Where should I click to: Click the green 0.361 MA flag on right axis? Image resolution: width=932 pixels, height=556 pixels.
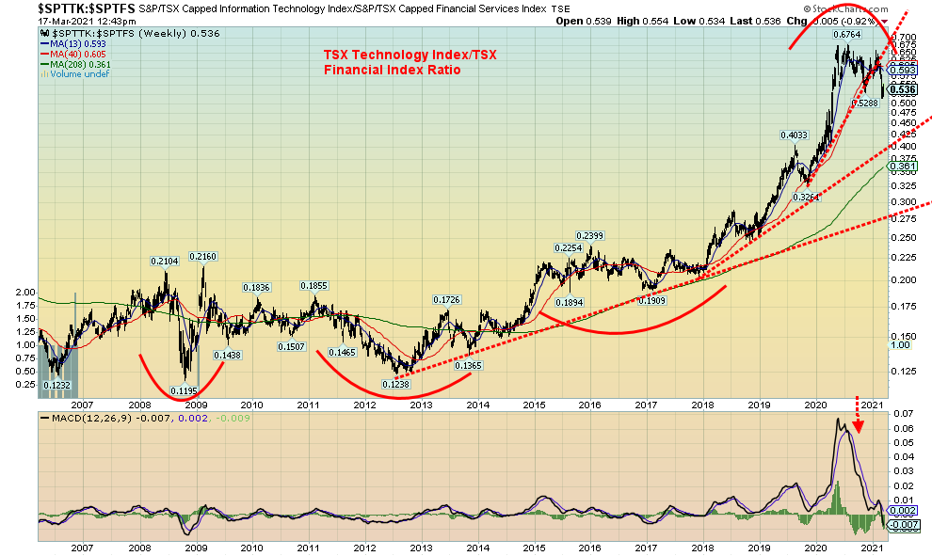[x=901, y=167]
